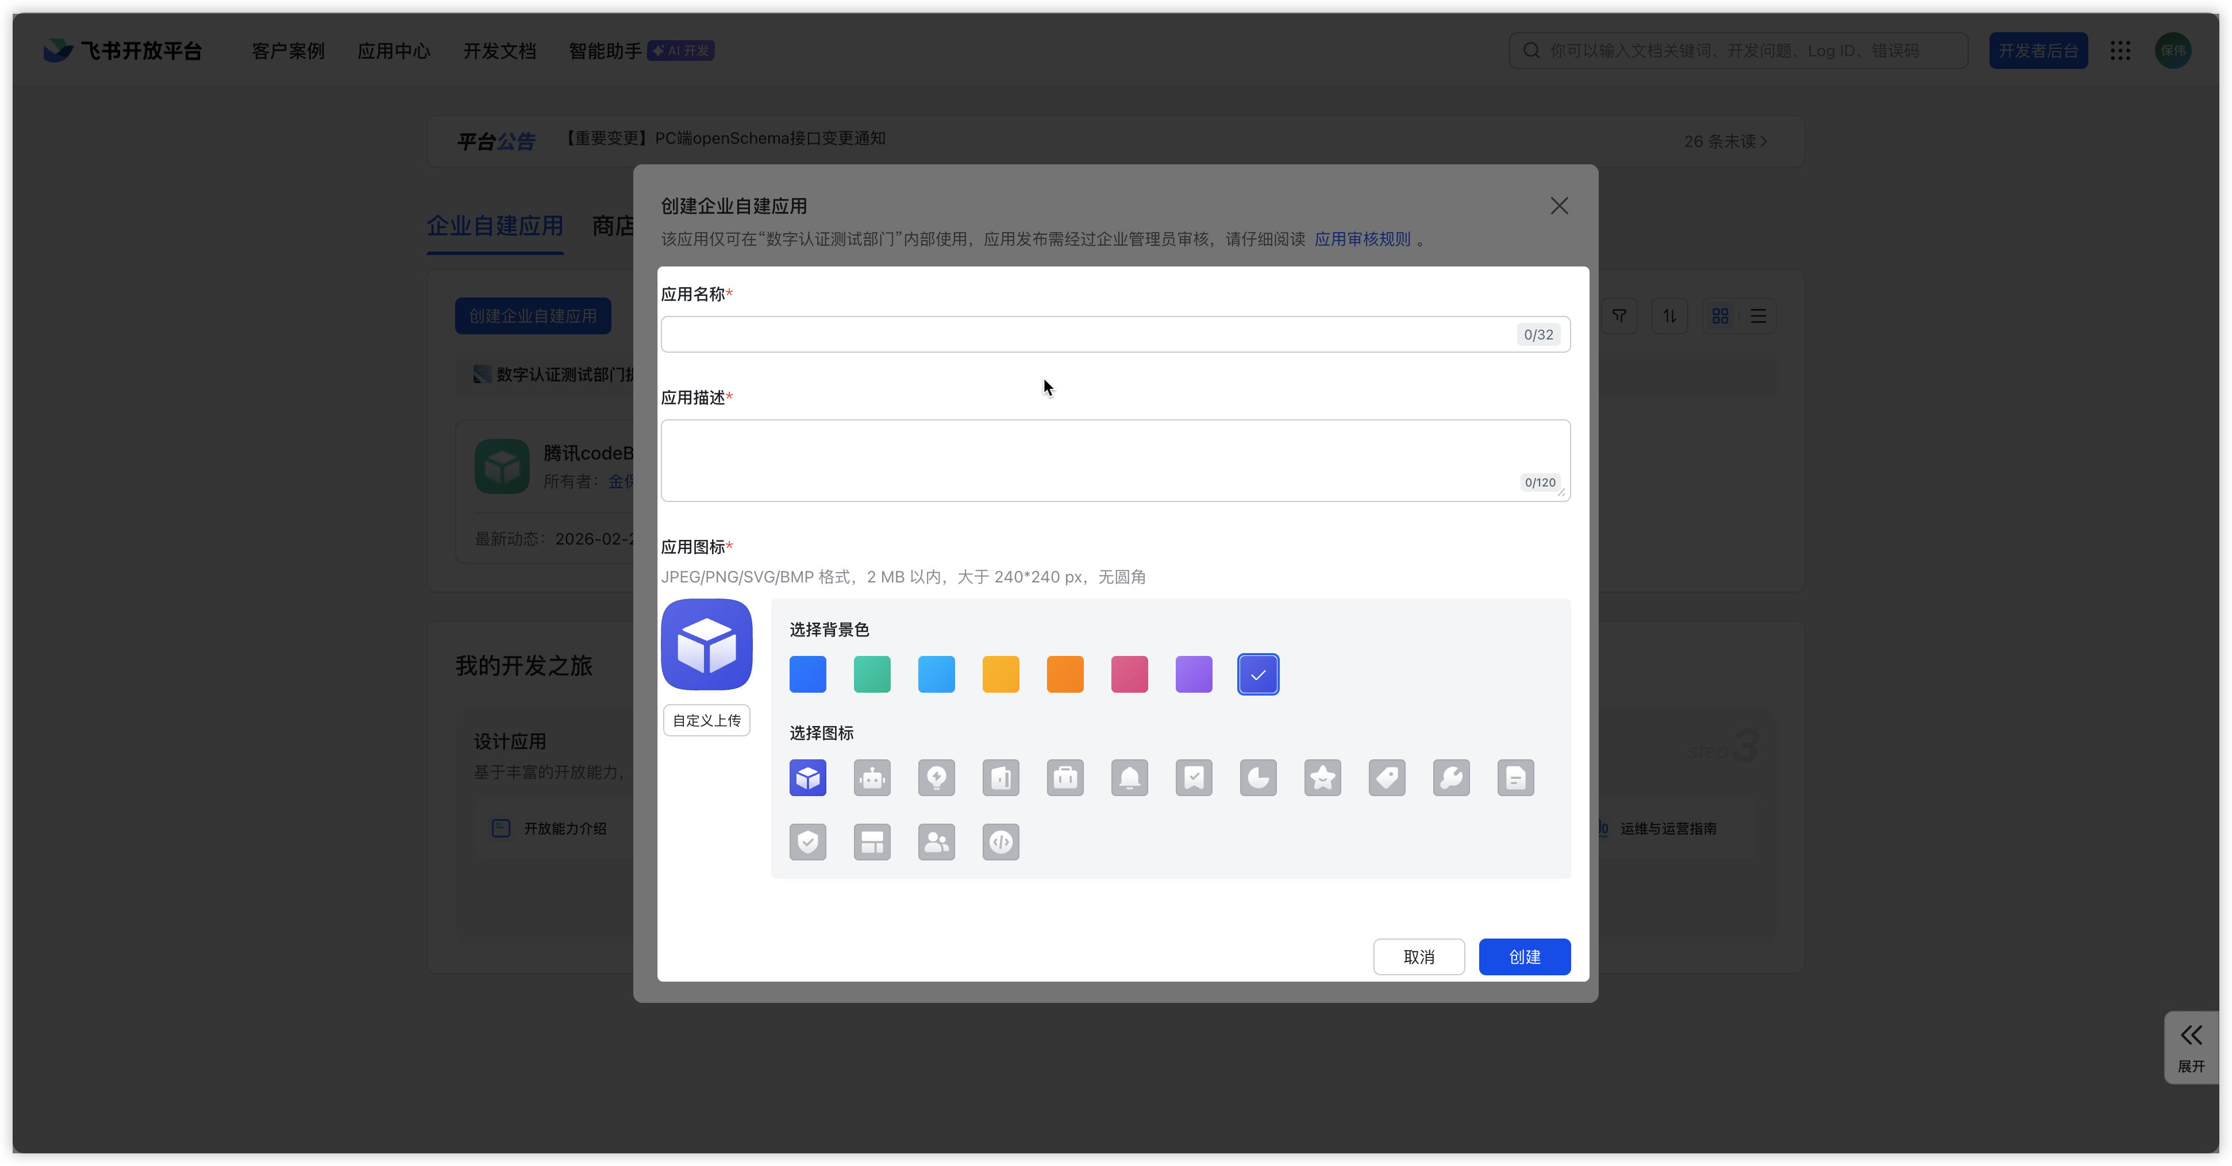
Task: Choose the star face app icon
Action: [x=1322, y=778]
